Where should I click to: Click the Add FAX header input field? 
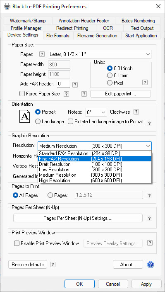pos(63,84)
